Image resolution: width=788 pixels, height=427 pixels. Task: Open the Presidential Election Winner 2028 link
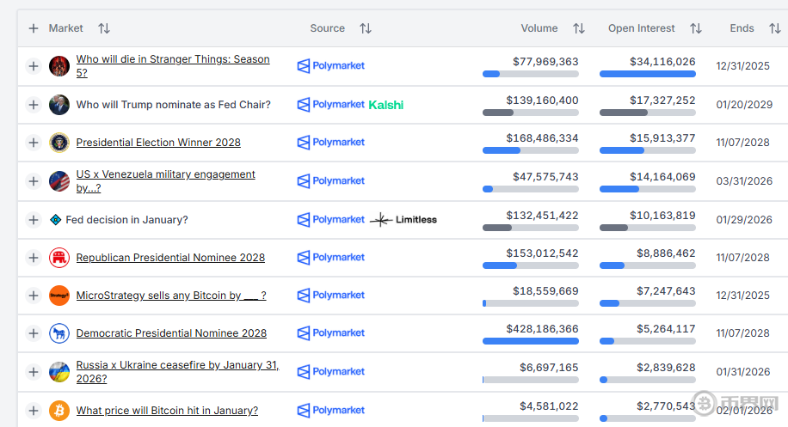[x=158, y=143]
